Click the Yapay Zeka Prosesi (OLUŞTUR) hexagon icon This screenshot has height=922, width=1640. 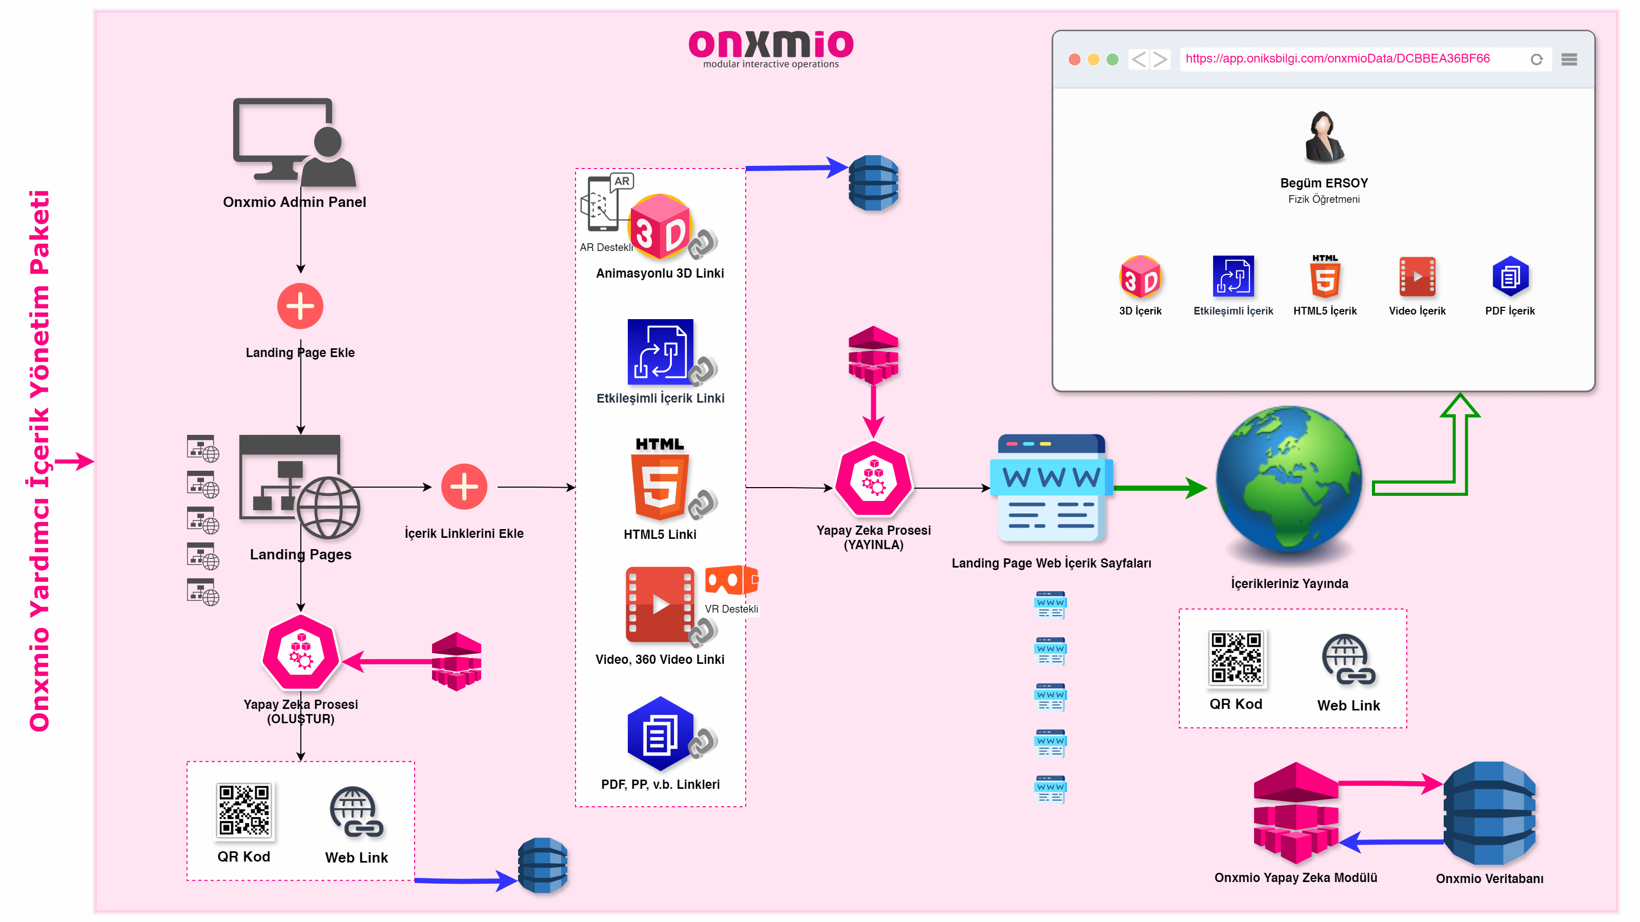click(x=301, y=653)
